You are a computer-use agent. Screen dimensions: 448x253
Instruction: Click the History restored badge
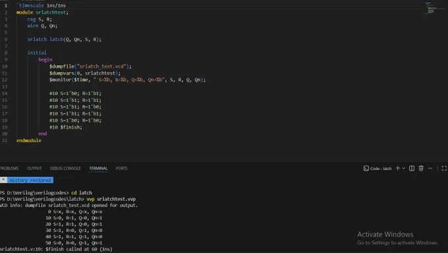pos(30,180)
